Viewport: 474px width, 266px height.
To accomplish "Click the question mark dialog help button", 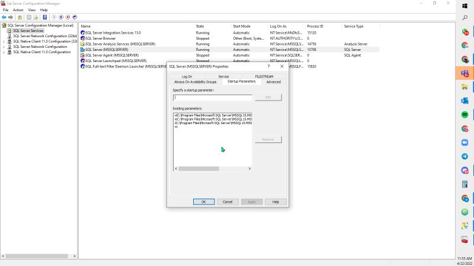I will click(x=268, y=66).
